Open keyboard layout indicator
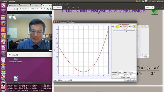 coord(146,1)
